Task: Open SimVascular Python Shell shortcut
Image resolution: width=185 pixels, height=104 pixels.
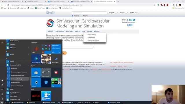Action: tap(18, 75)
